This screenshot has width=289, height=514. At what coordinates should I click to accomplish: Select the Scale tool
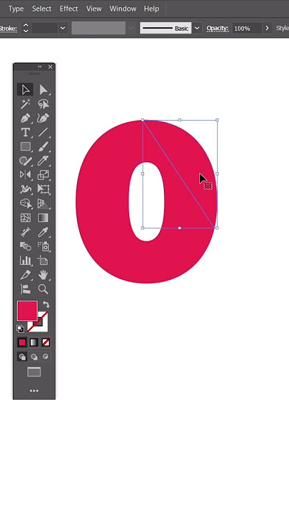pyautogui.click(x=44, y=175)
